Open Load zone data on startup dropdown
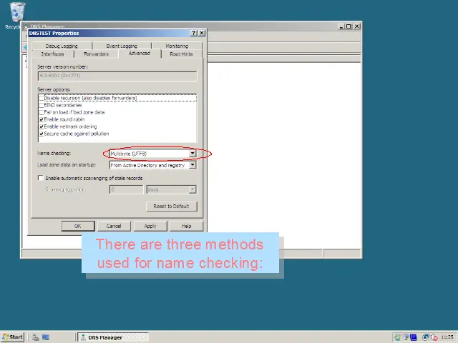 coord(193,165)
